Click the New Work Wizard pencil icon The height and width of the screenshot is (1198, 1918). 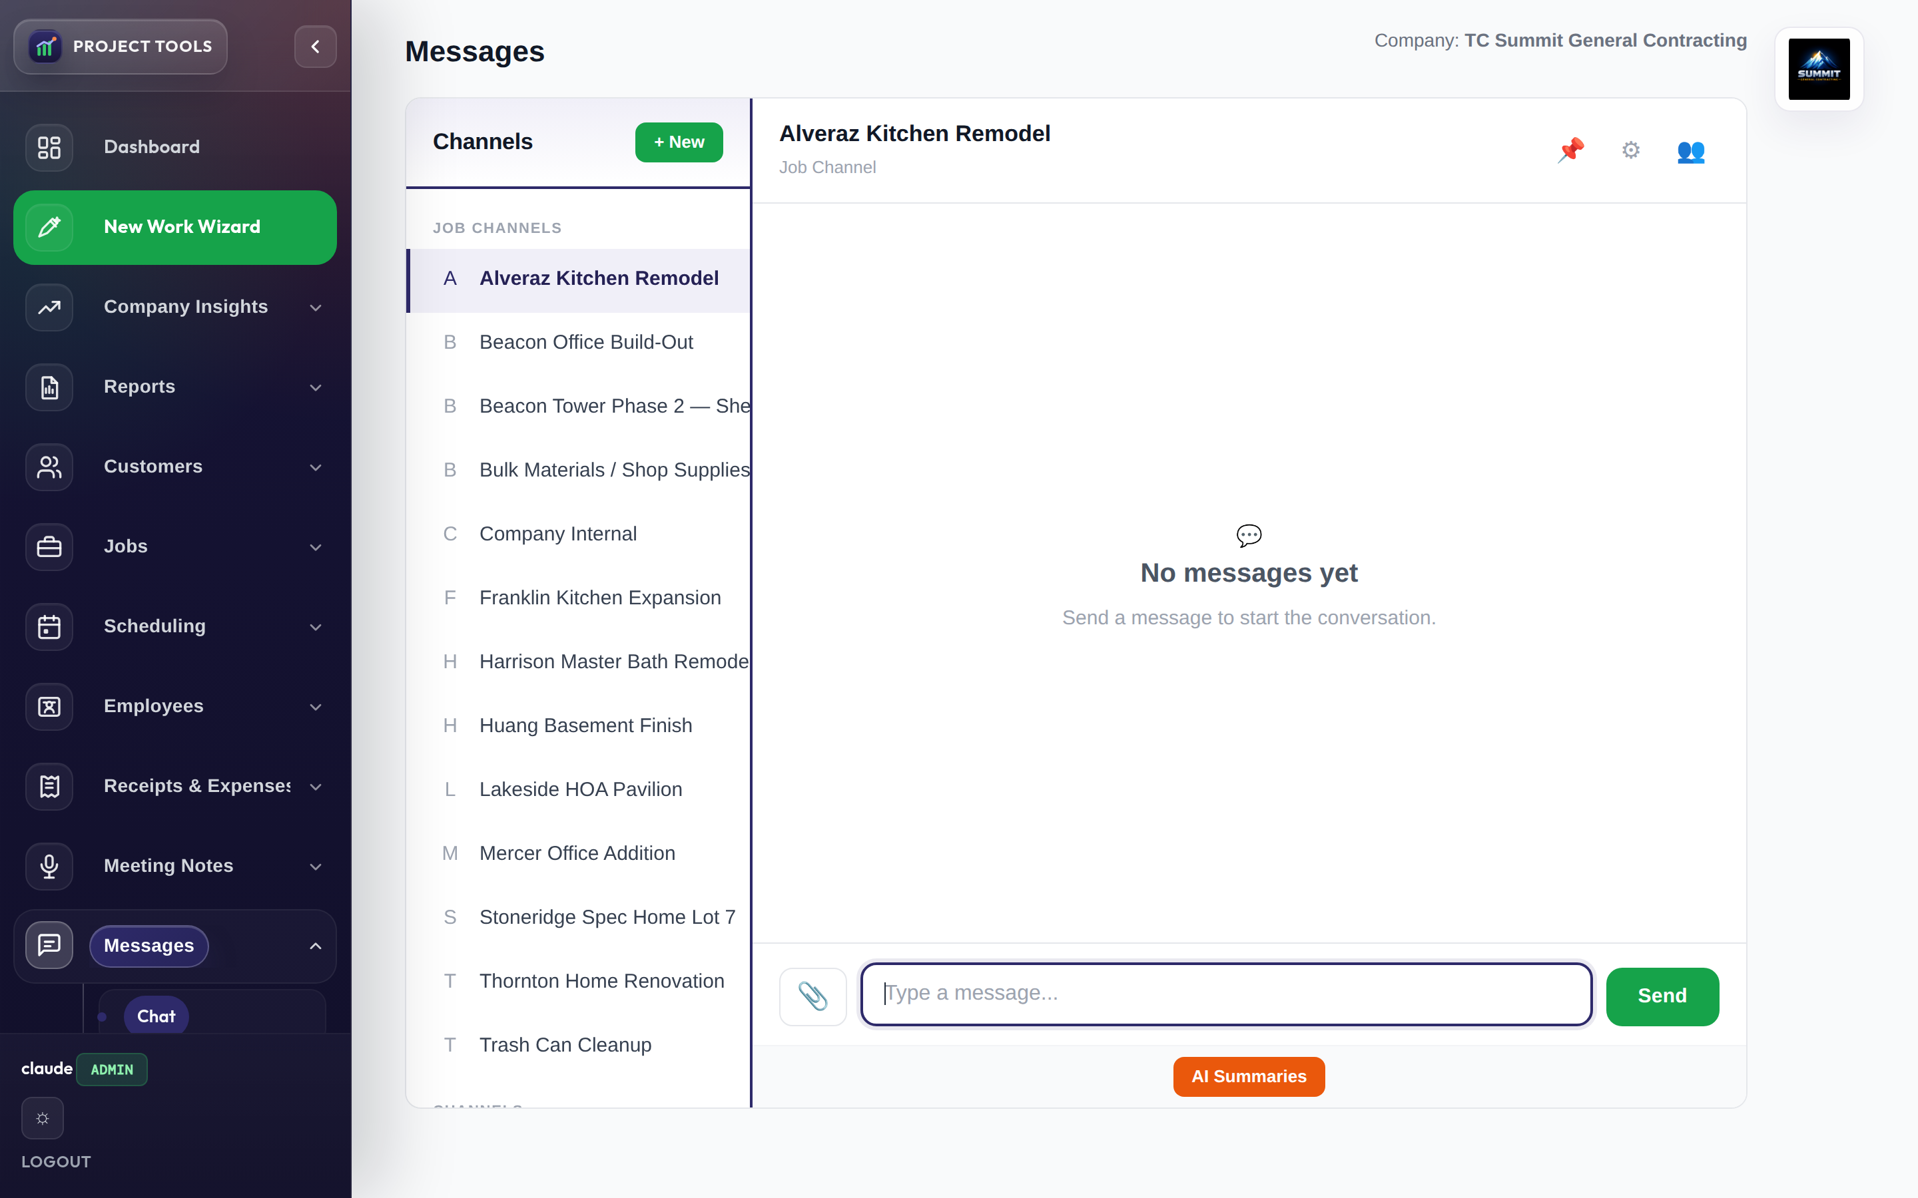pos(49,228)
